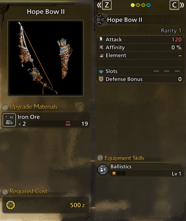Click the bow weapon type icon
The width and height of the screenshot is (186, 221).
(x=100, y=20)
